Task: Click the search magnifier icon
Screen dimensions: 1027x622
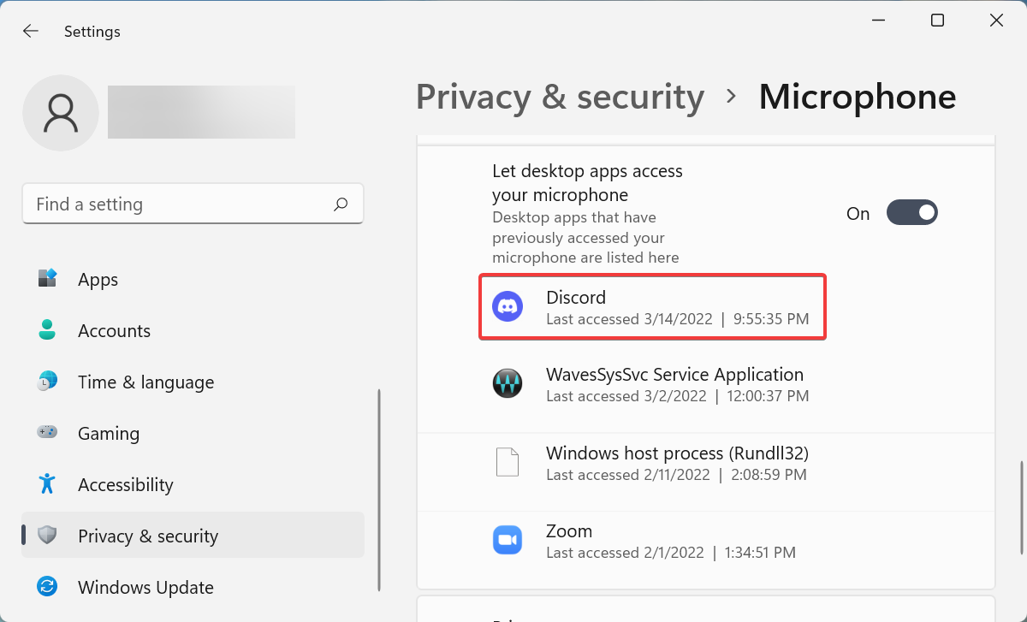Action: point(340,204)
